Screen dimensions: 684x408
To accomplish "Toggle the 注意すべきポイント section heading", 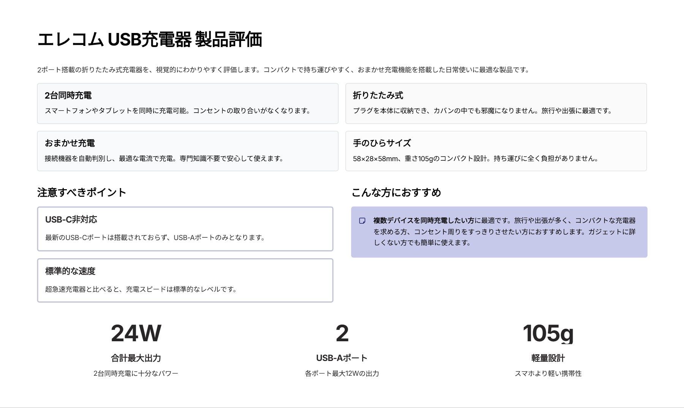I will 82,192.
